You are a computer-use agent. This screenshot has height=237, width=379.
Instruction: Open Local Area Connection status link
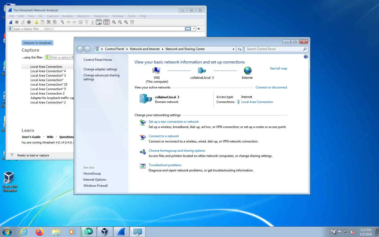tap(257, 102)
